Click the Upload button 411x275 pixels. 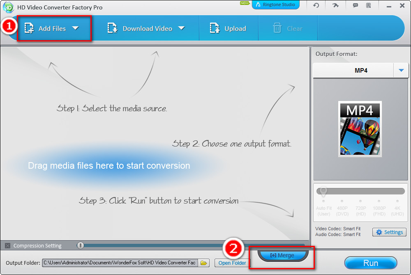click(228, 28)
